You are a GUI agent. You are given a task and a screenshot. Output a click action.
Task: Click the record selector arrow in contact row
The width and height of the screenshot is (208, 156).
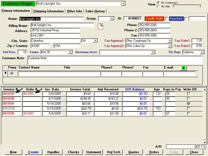click(6, 73)
